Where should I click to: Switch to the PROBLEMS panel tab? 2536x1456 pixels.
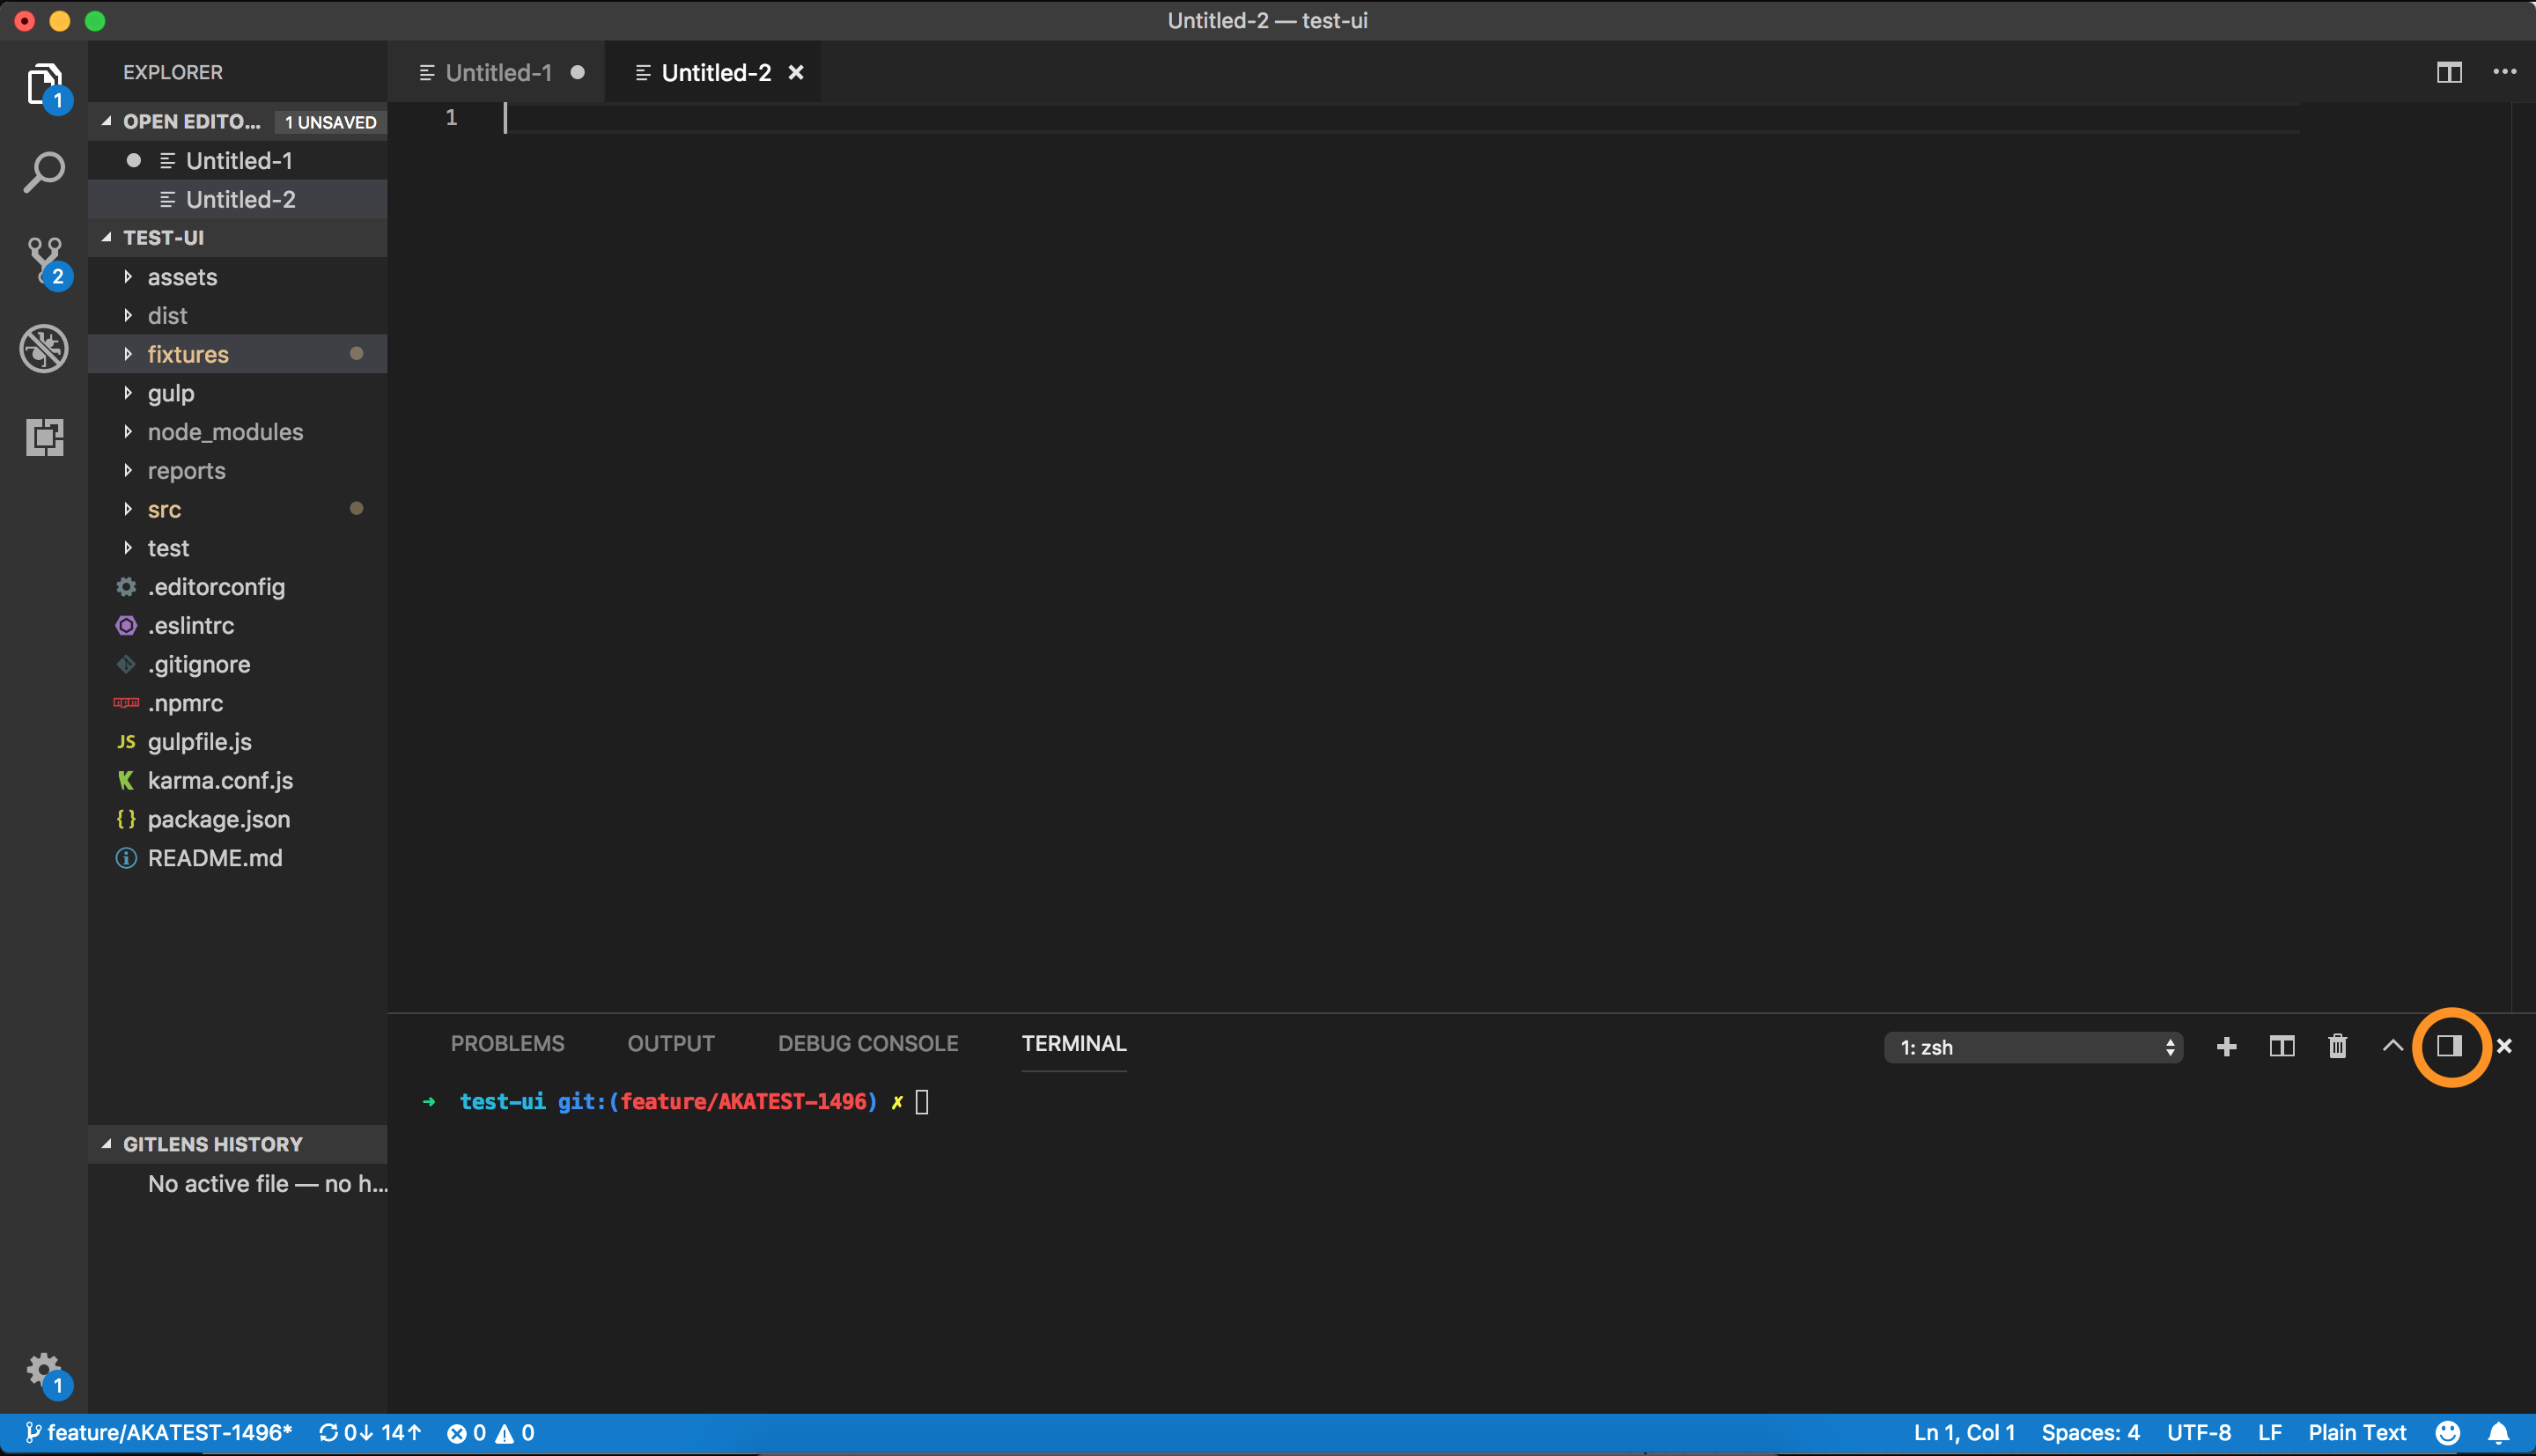[507, 1043]
